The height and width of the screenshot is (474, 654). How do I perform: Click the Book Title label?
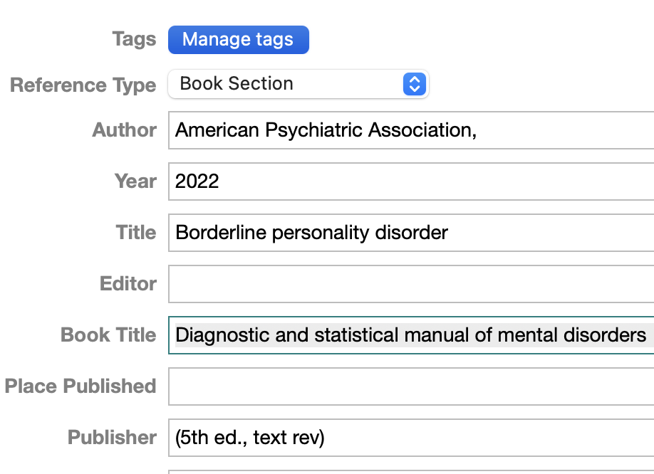108,335
